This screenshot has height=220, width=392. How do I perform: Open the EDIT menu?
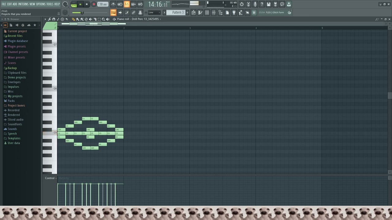(x=9, y=4)
